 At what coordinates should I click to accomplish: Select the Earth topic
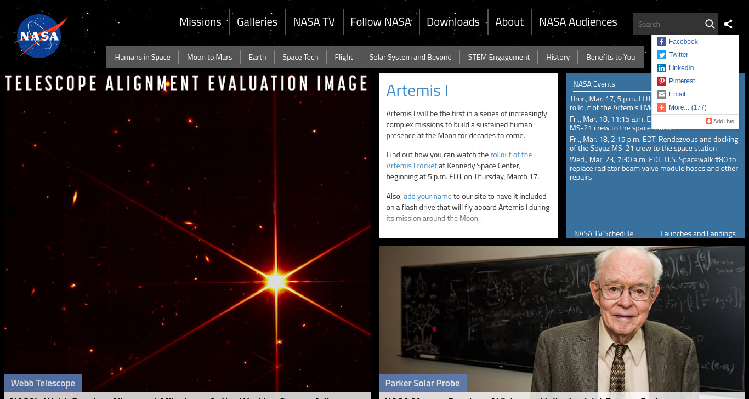coord(257,57)
